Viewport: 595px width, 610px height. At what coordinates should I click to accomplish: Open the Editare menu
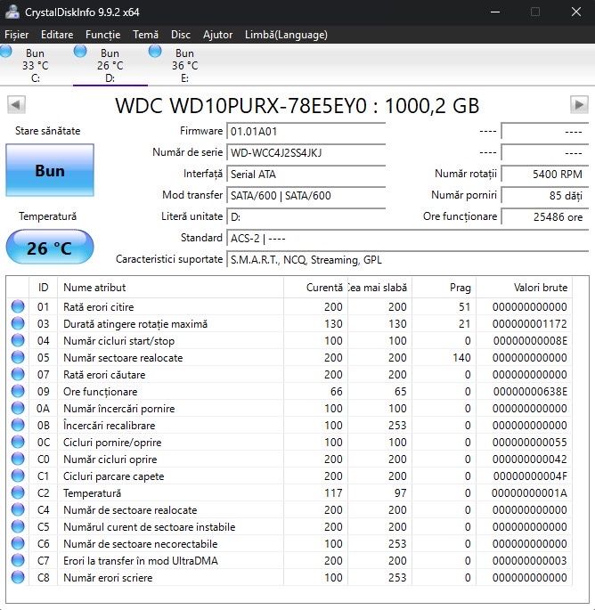57,35
